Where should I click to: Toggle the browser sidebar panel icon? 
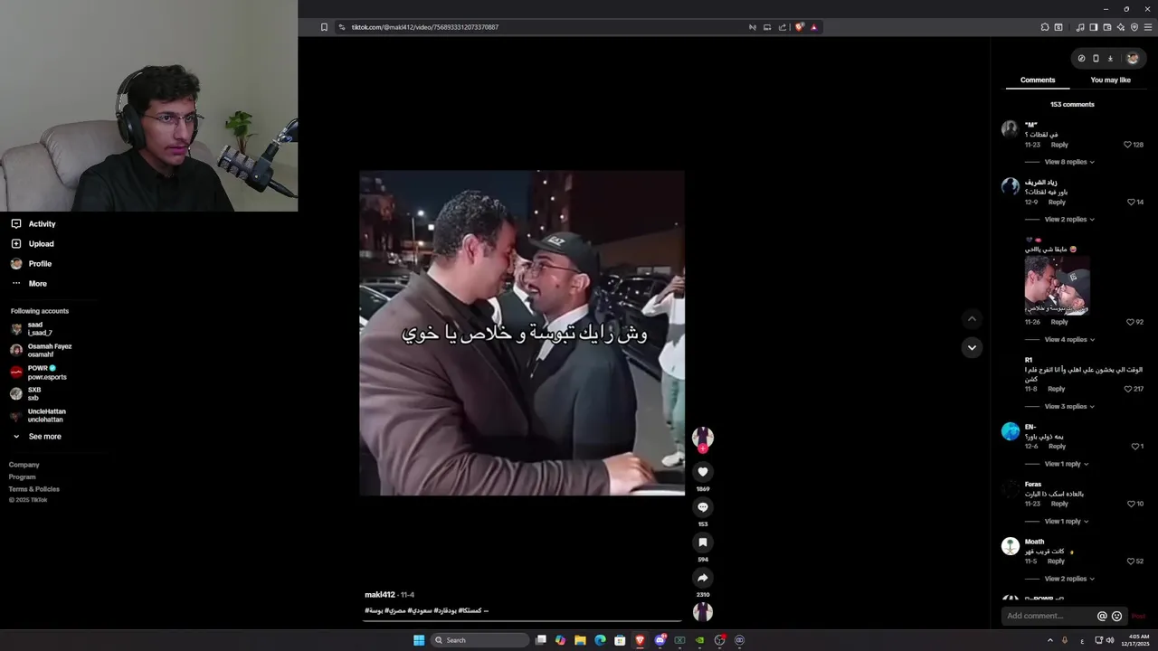pyautogui.click(x=1093, y=27)
